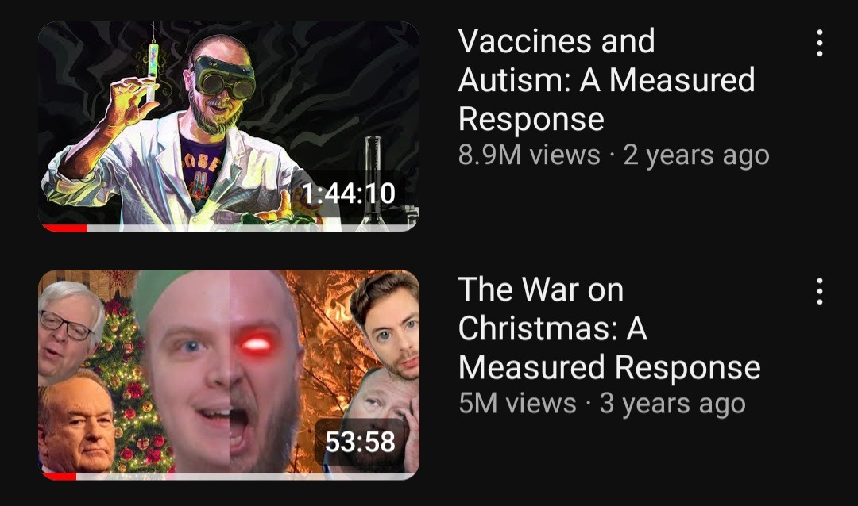Click red progress bar under War on Christmas thumbnail
Image resolution: width=858 pixels, height=506 pixels.
coord(60,477)
